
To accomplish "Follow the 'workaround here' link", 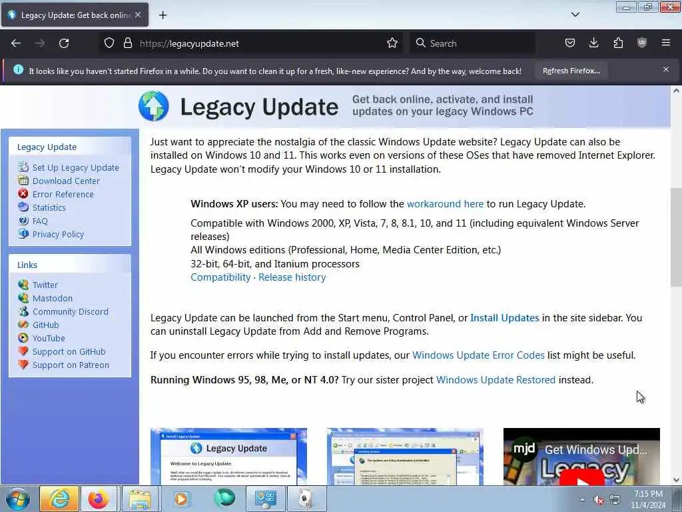I will [445, 204].
